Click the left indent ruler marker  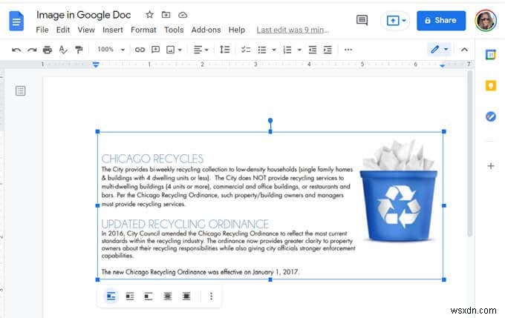pyautogui.click(x=95, y=64)
